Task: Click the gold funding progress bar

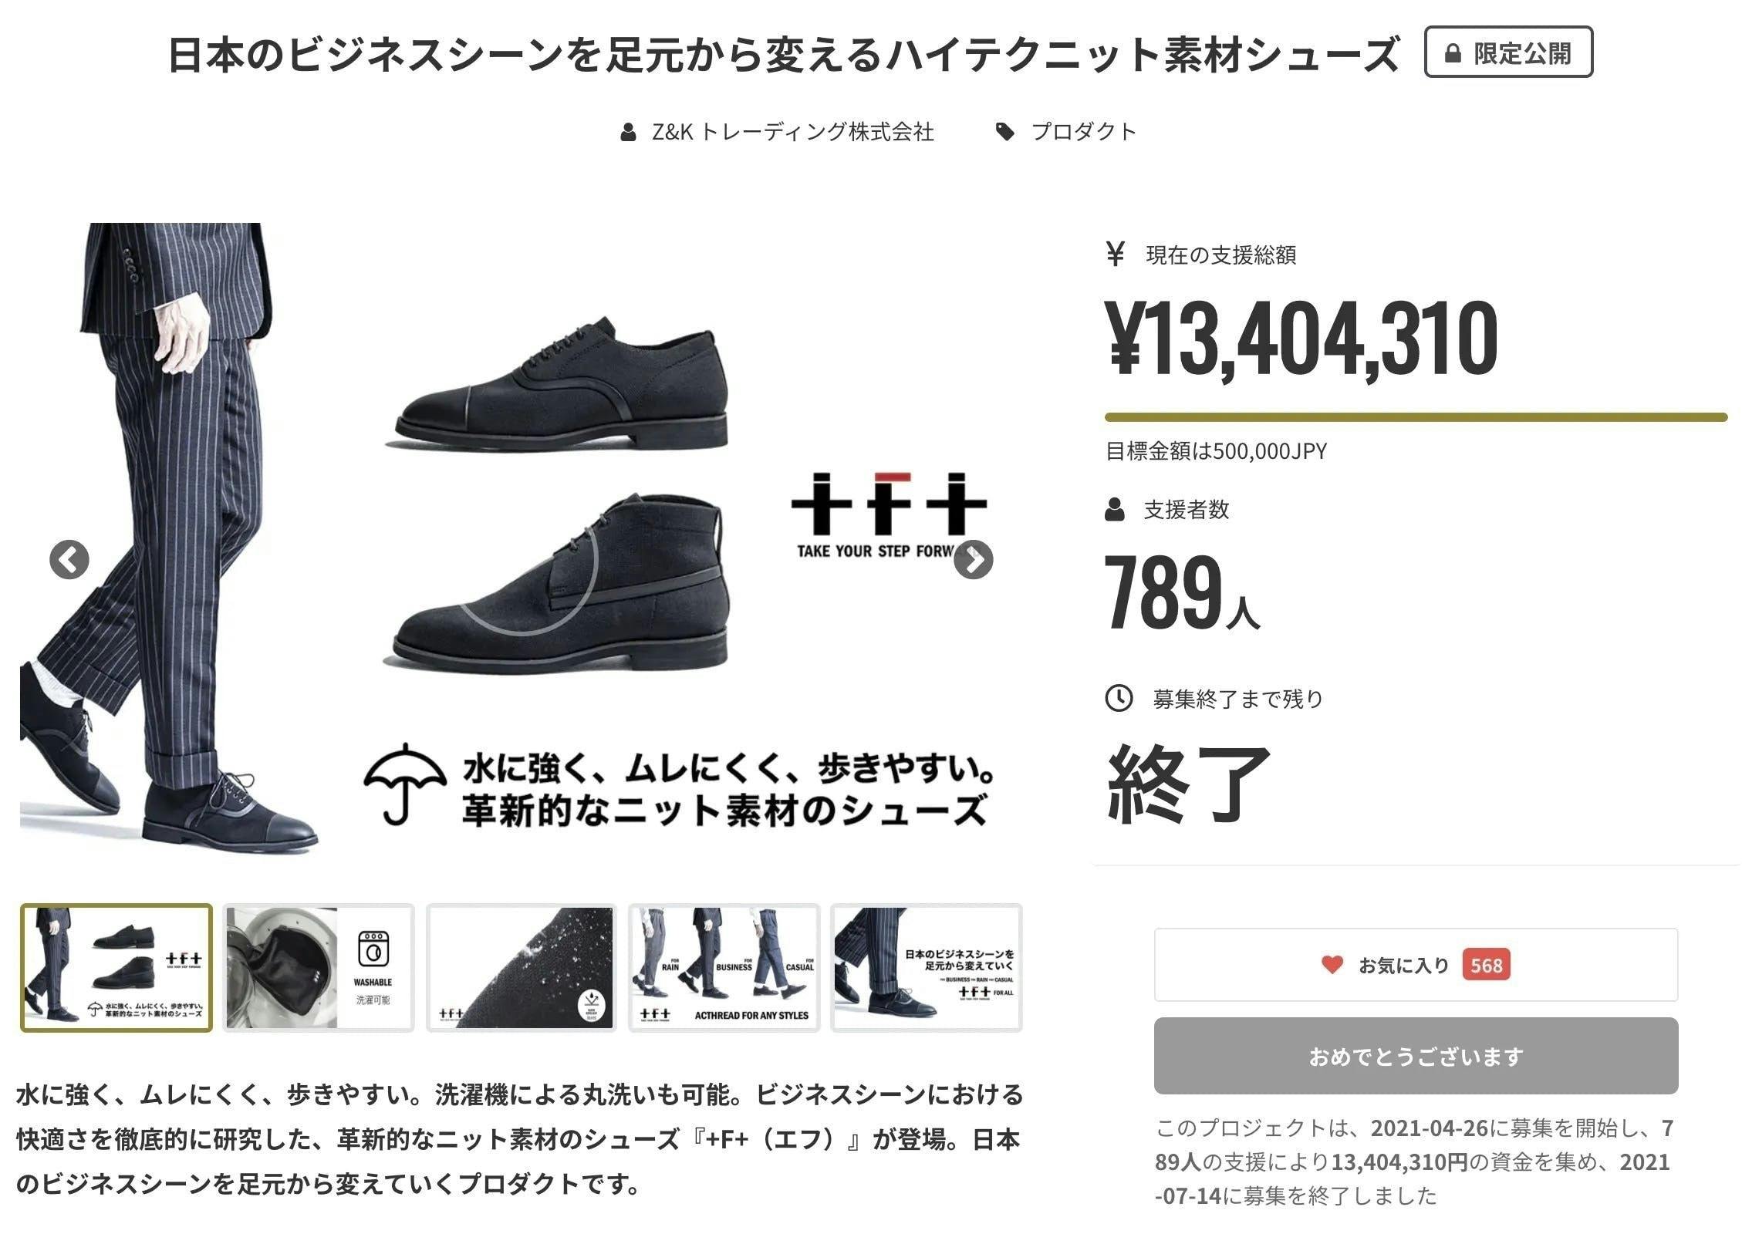Action: pos(1416,417)
